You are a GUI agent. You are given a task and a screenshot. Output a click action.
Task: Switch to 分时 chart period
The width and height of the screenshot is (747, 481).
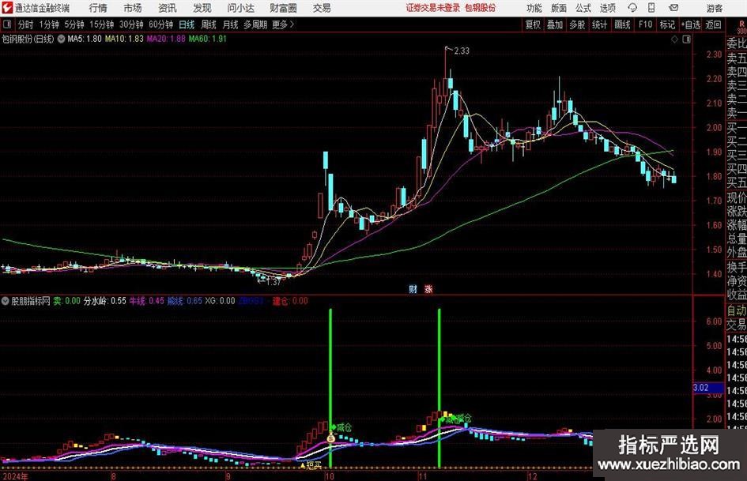point(26,24)
